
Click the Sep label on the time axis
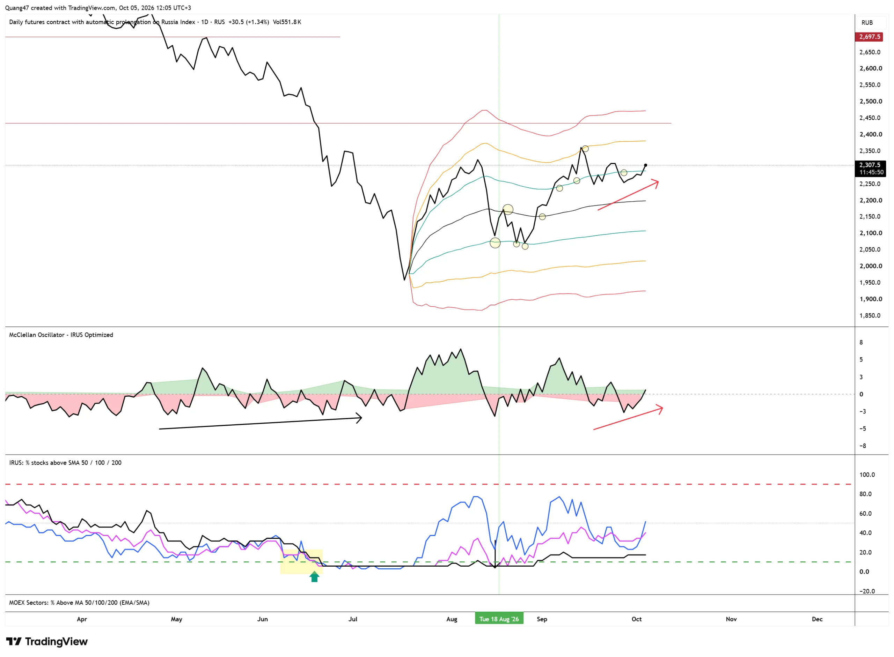[x=542, y=619]
